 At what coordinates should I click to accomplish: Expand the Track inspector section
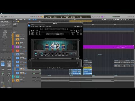click(x=1, y=52)
